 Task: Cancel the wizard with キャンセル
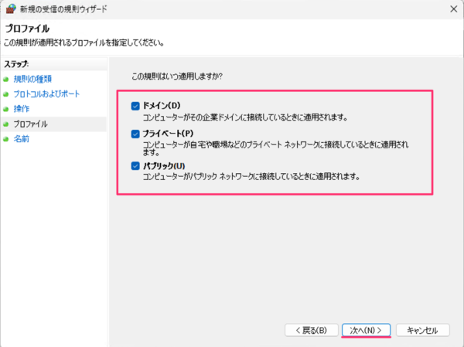[x=422, y=330]
